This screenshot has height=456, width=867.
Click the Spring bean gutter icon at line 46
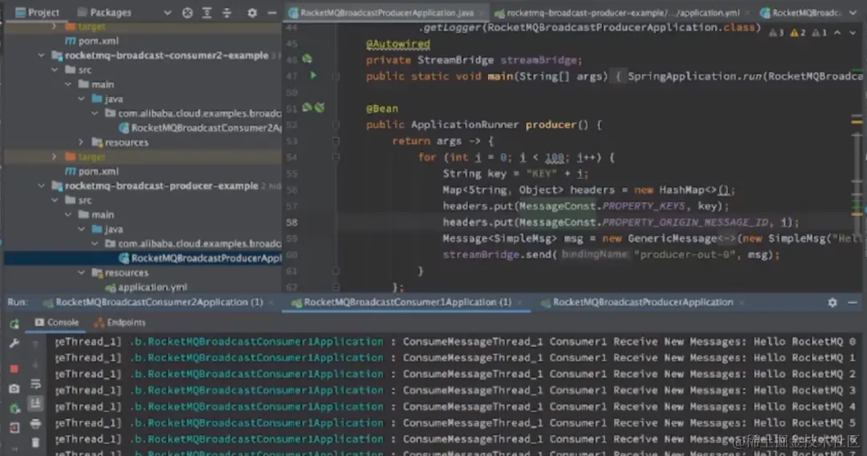[x=307, y=59]
